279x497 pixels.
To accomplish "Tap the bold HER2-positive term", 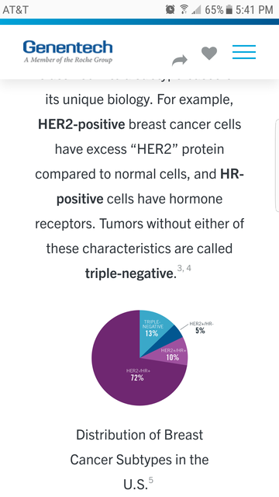I will coord(81,124).
